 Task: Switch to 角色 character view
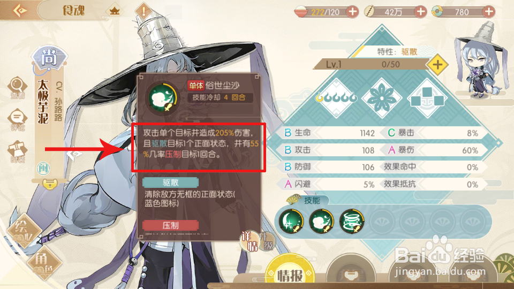point(43,263)
